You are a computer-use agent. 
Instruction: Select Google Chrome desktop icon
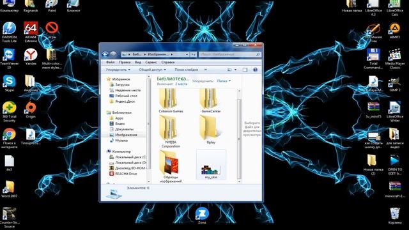(x=9, y=138)
